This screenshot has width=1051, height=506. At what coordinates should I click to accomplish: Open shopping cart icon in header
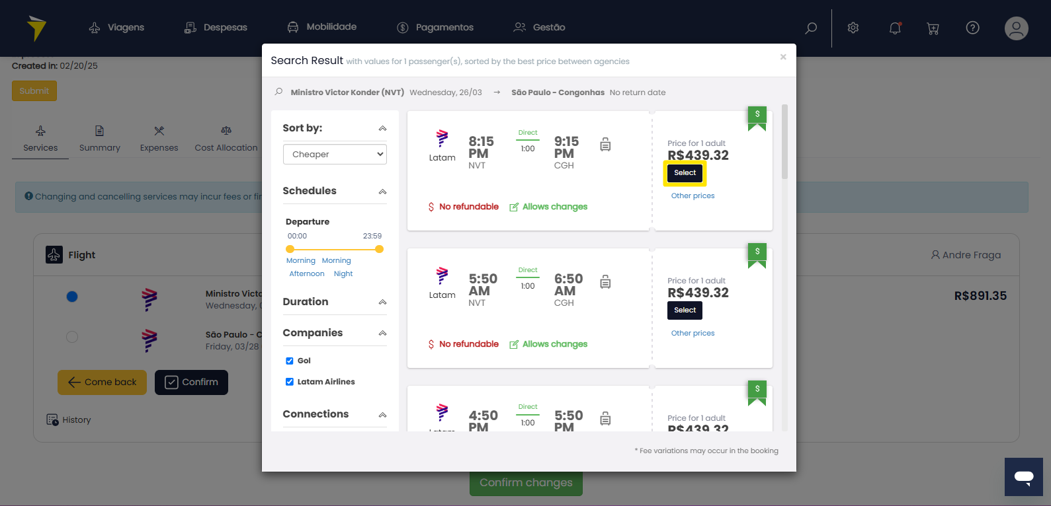point(933,28)
